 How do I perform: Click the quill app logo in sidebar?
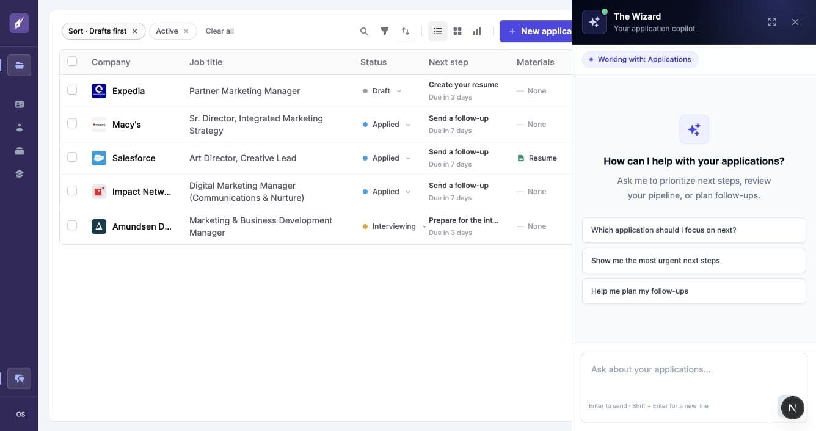coord(19,23)
